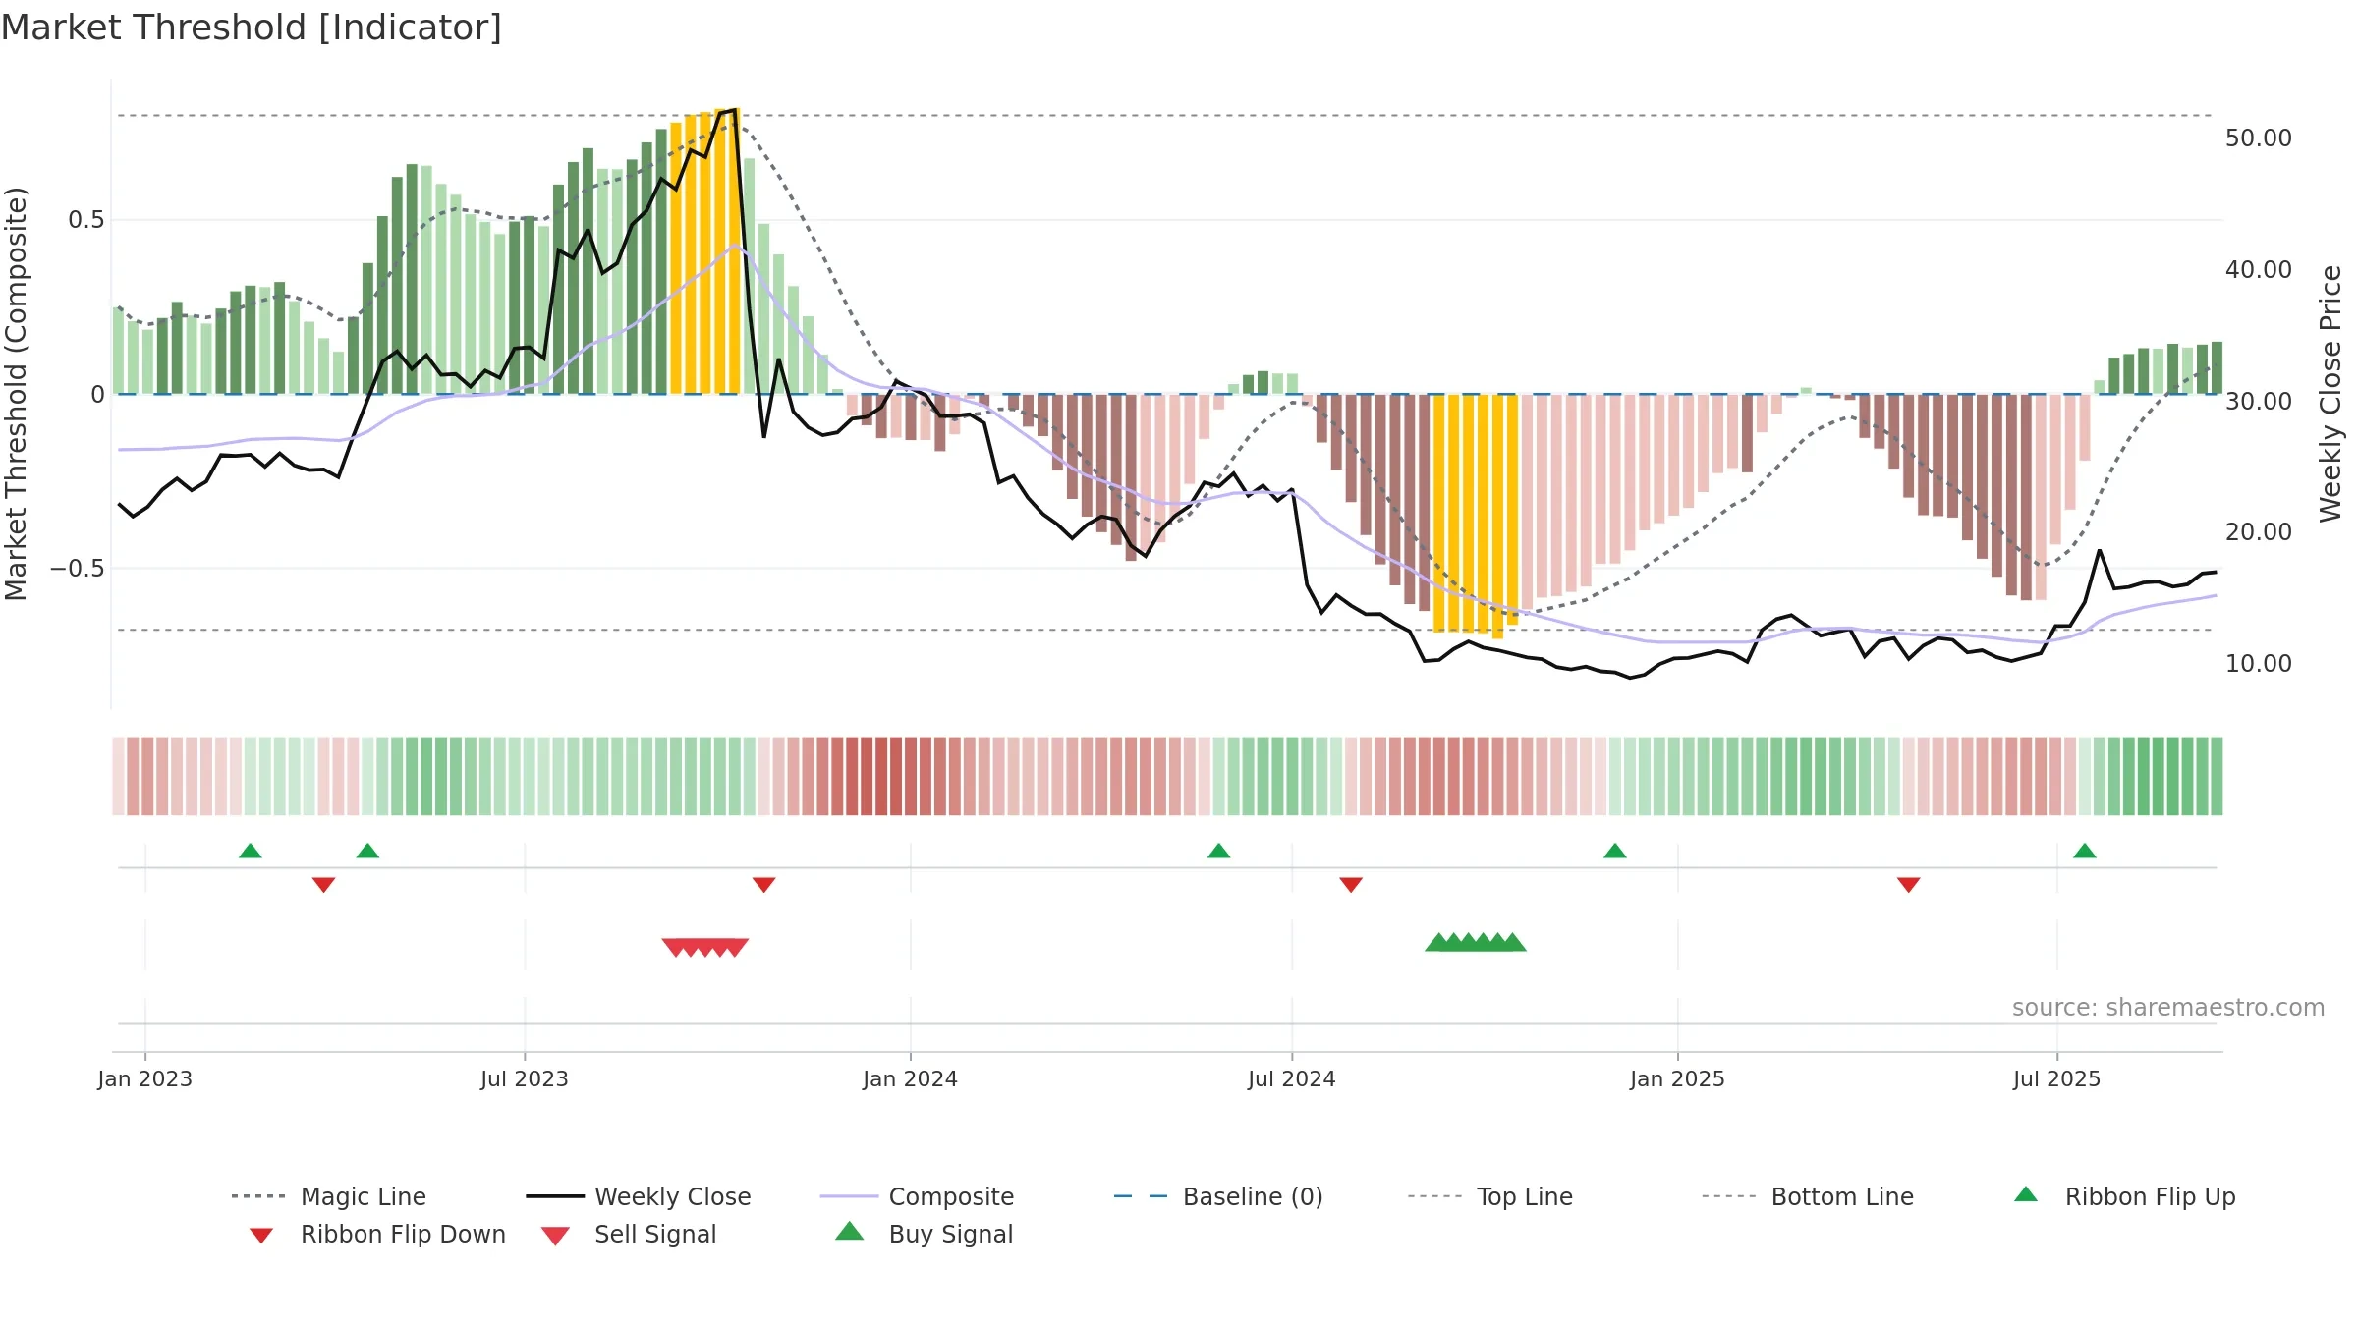The width and height of the screenshot is (2358, 1326).
Task: Select the Ribbon Flip Down marker just after Jul 2024
Action: tap(1351, 885)
